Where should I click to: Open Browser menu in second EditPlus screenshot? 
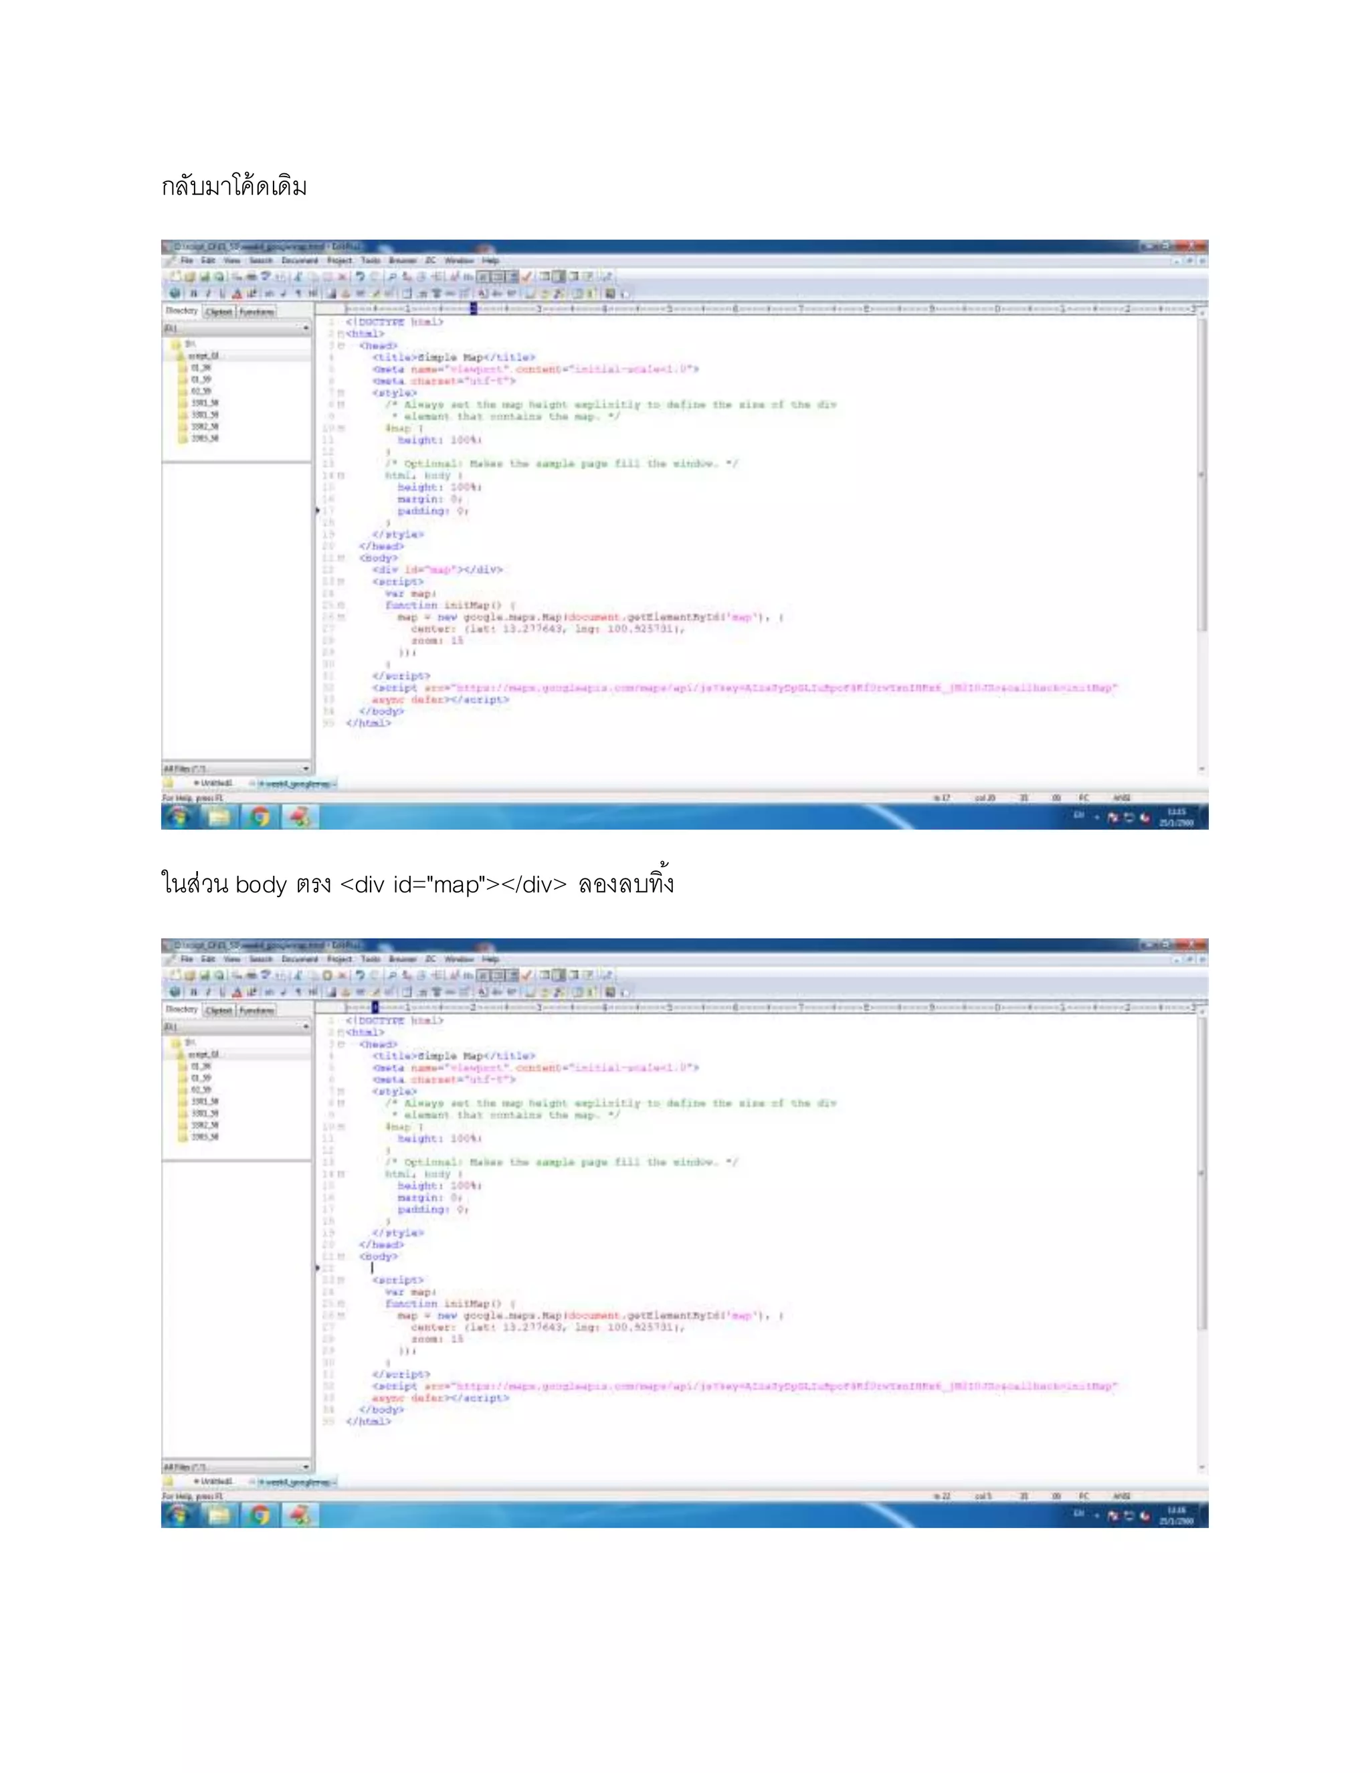click(x=403, y=959)
